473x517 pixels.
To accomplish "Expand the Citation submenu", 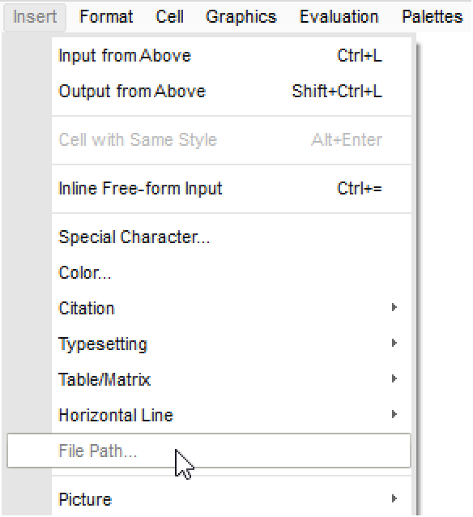I will click(x=232, y=308).
